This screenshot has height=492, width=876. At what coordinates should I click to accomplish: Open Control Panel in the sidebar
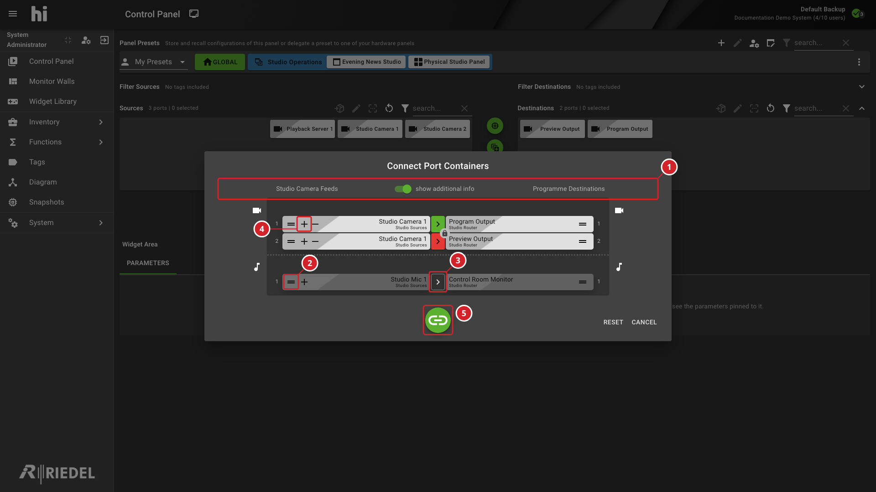57,61
